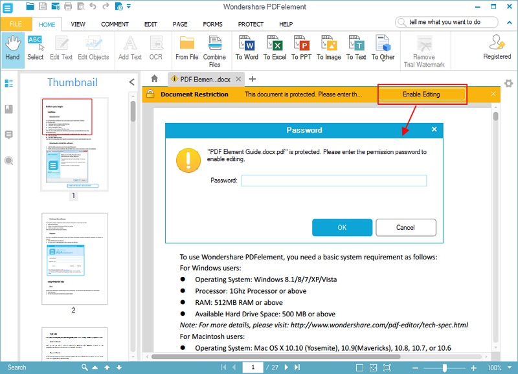Click the Enable Editing button
Image resolution: width=518 pixels, height=374 pixels.
tap(422, 94)
